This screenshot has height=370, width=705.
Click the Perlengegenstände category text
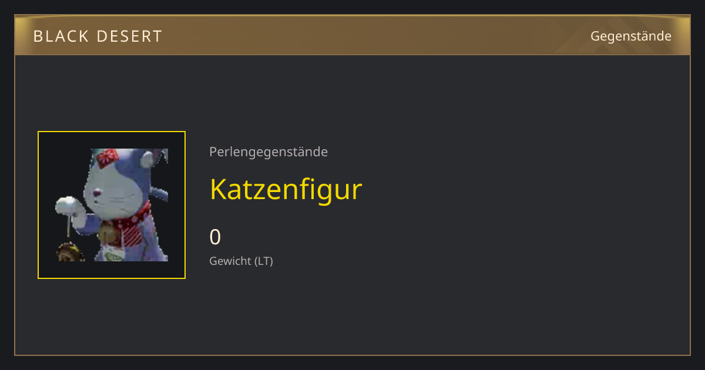click(x=268, y=152)
